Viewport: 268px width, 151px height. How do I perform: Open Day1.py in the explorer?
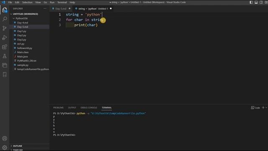pos(21,31)
